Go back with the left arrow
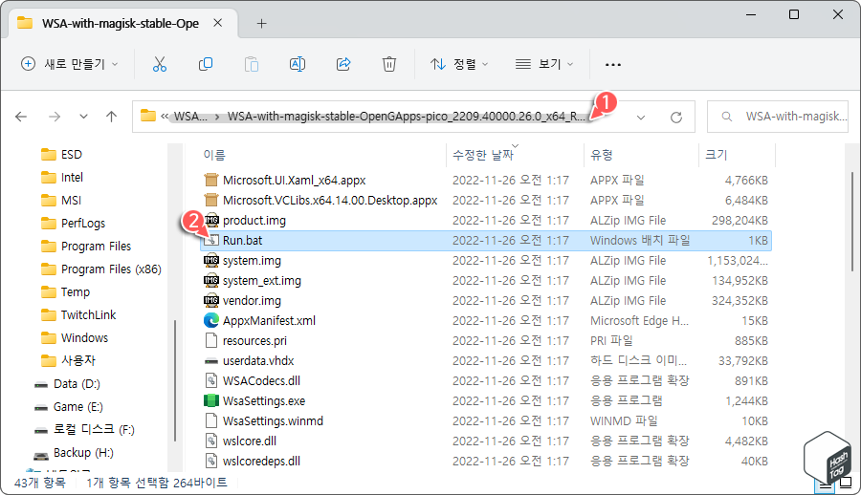This screenshot has width=861, height=495. click(21, 117)
